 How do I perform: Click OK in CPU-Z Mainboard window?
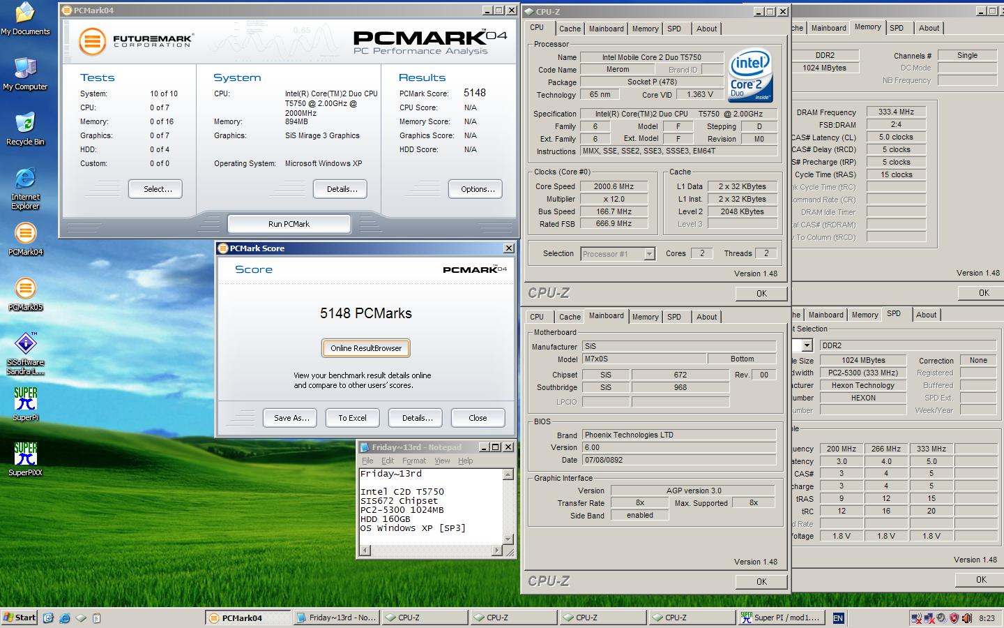761,581
